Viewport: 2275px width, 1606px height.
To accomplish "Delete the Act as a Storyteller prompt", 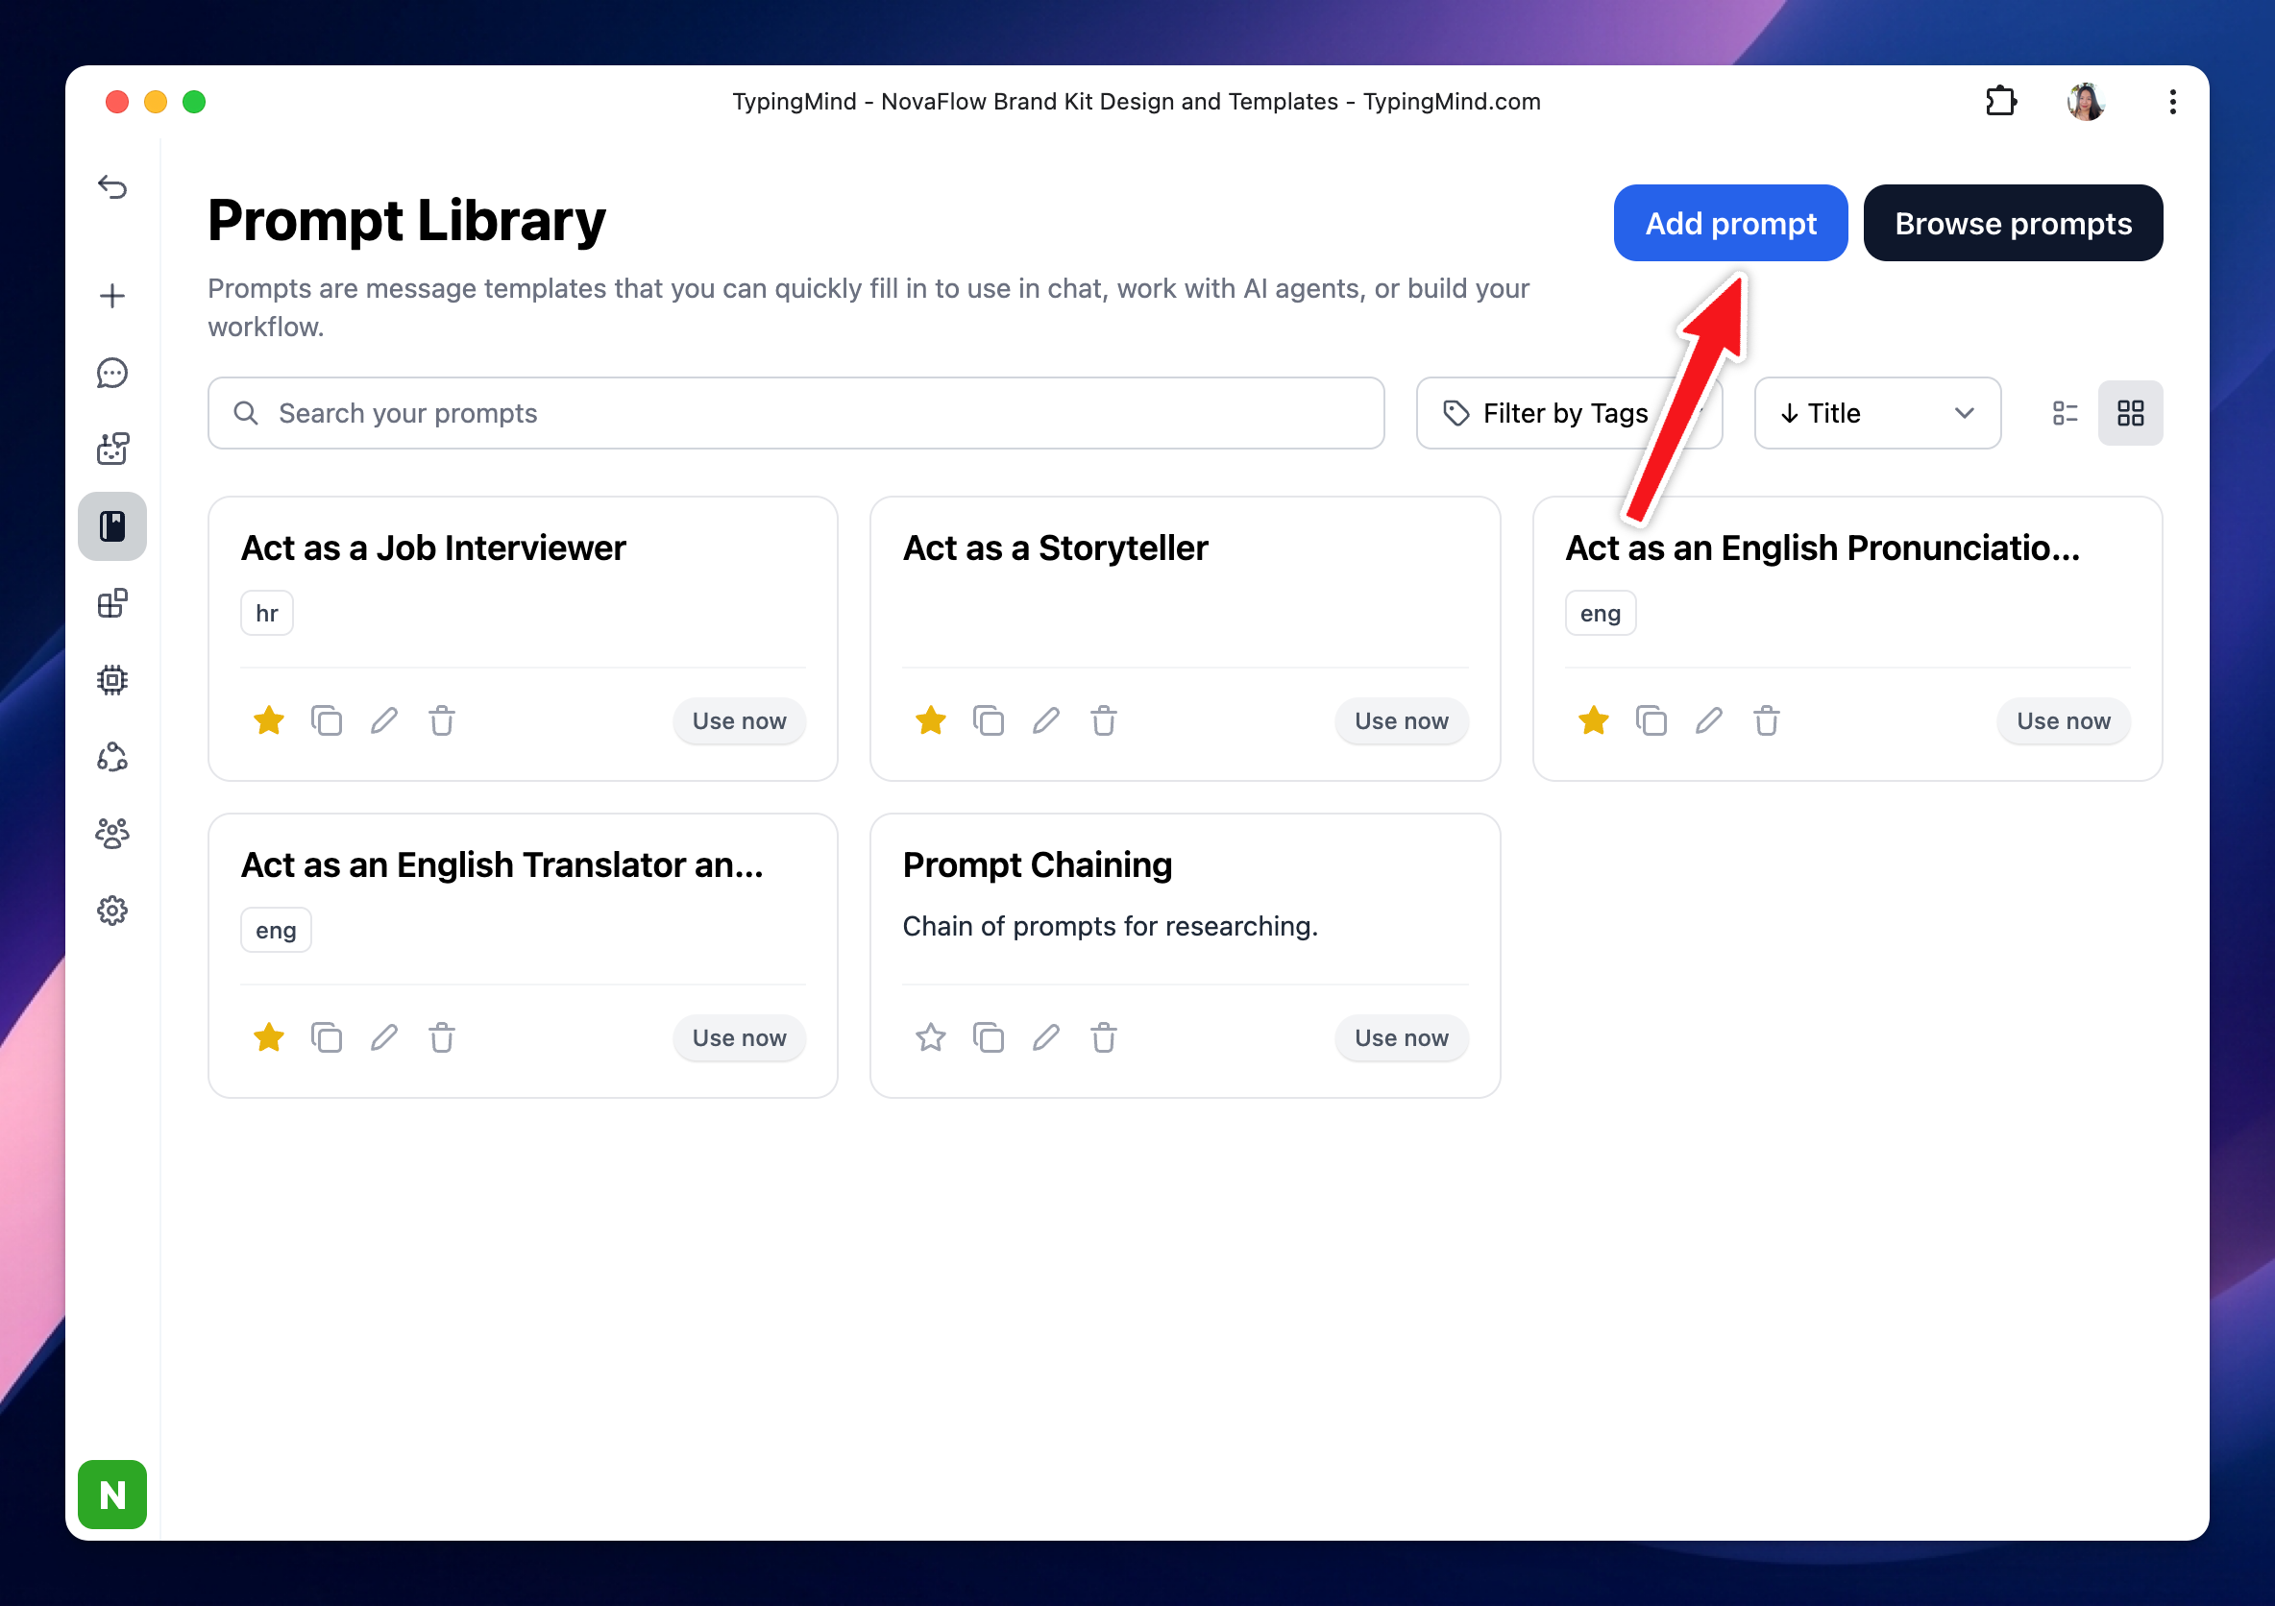I will pyautogui.click(x=1104, y=720).
